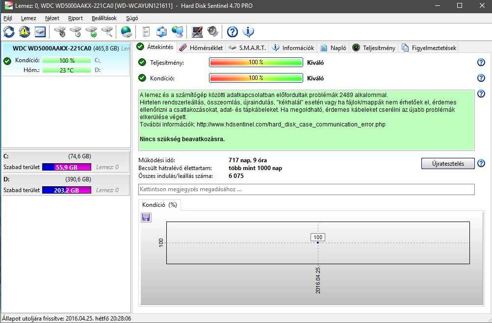The image size is (492, 323).
Task: Click the floppy save icon above chart
Action: point(146,217)
